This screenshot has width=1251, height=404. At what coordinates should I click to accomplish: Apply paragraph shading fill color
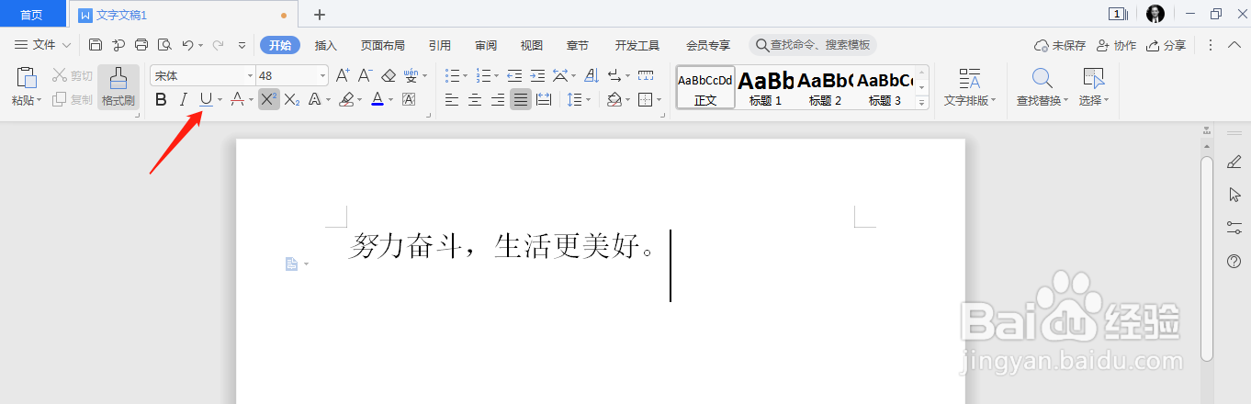(x=614, y=99)
